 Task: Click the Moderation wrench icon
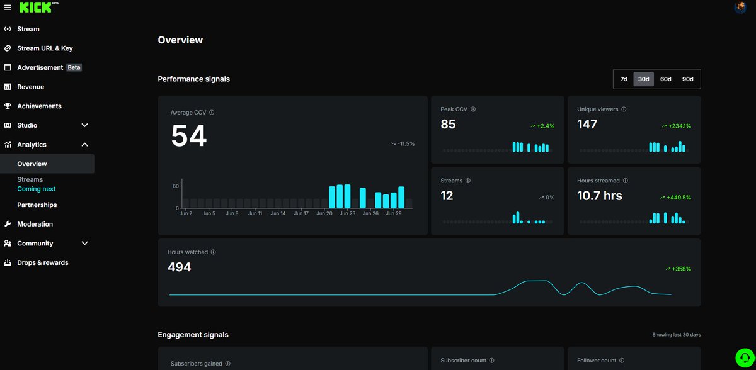point(8,224)
